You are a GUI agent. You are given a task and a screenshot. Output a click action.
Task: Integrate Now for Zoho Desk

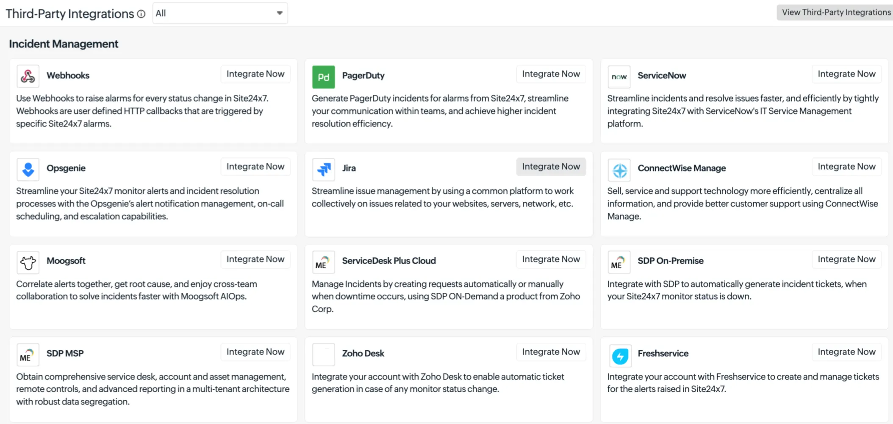tap(551, 352)
